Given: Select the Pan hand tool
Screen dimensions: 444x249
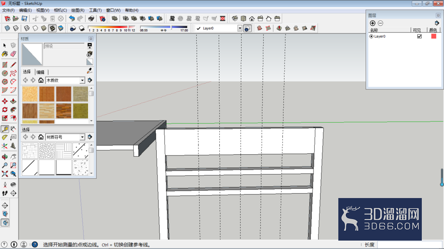Looking at the screenshot, I should point(13,157).
